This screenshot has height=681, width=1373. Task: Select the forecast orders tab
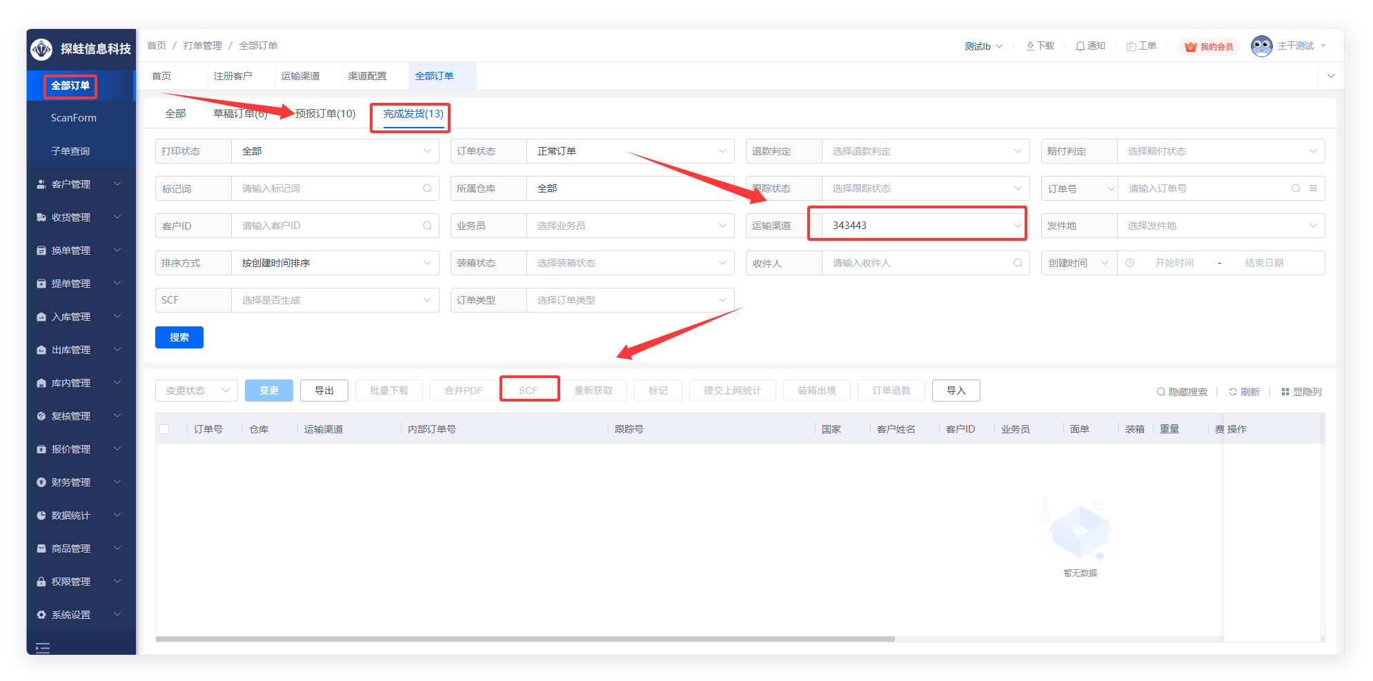[x=325, y=114]
